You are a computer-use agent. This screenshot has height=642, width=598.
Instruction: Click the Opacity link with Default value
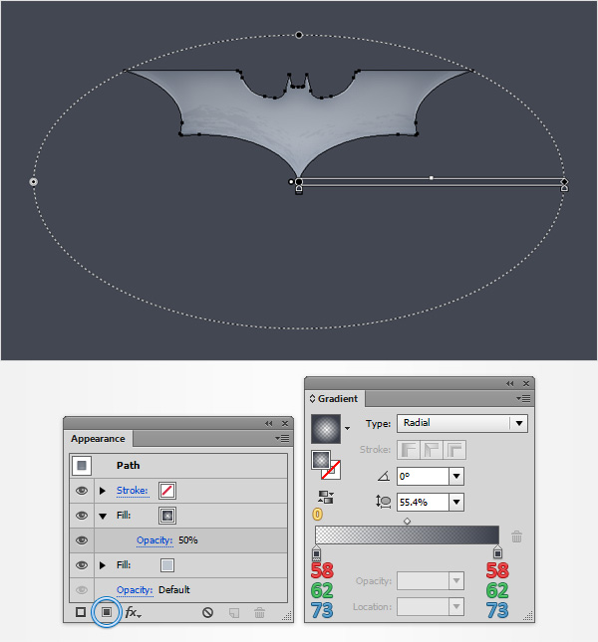pyautogui.click(x=135, y=589)
